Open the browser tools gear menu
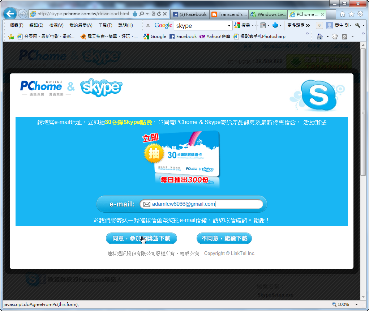Screen dimensions: 369x311 (x=360, y=14)
